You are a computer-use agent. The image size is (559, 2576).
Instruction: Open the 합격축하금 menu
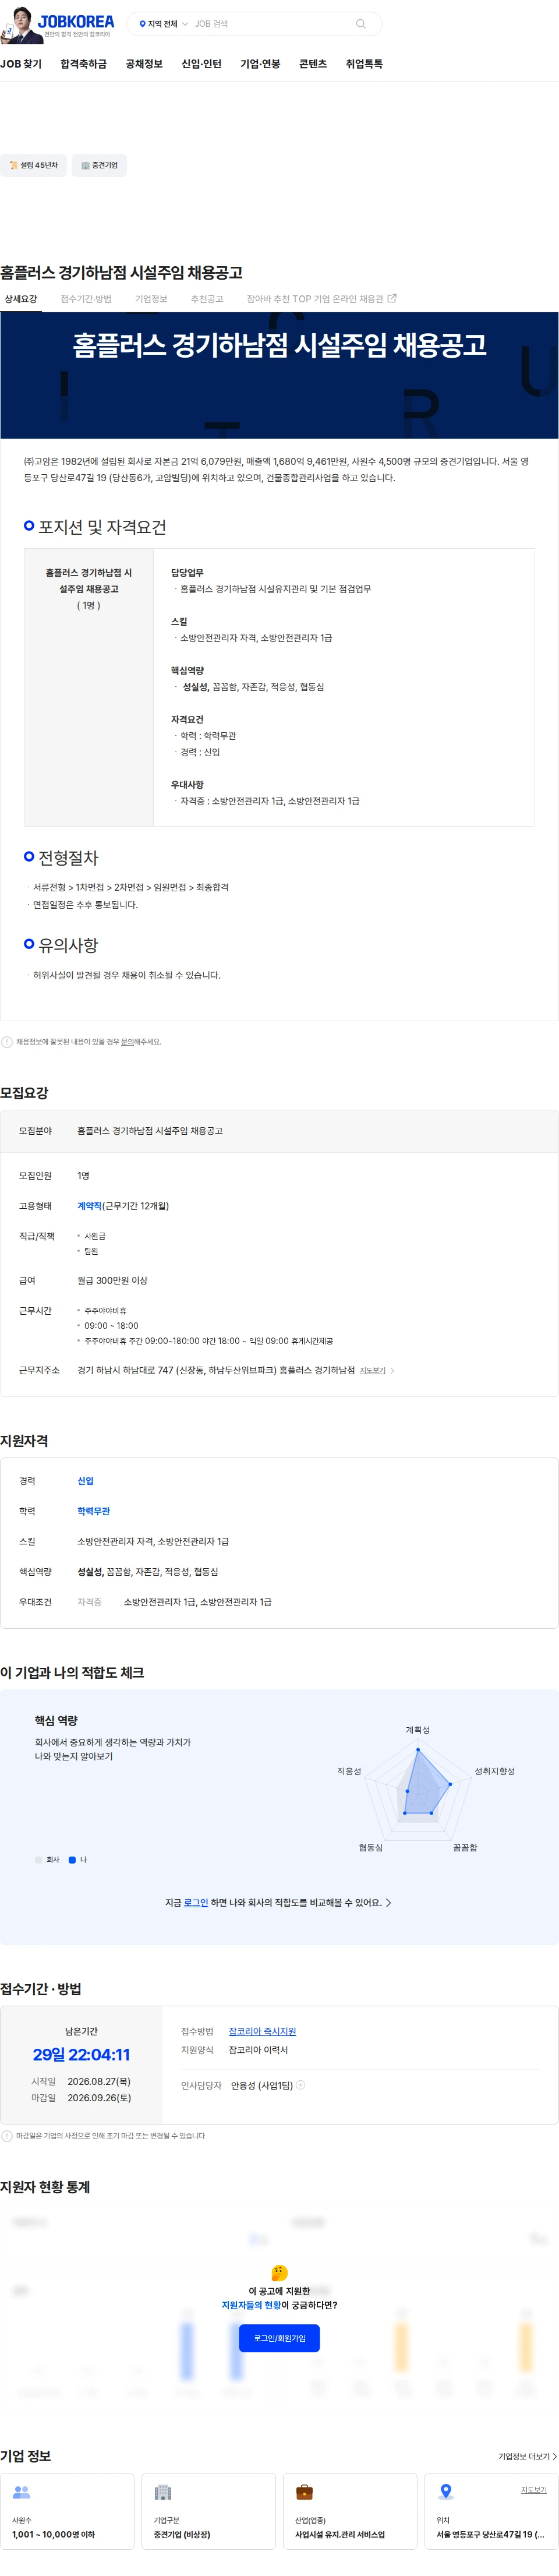(x=83, y=64)
